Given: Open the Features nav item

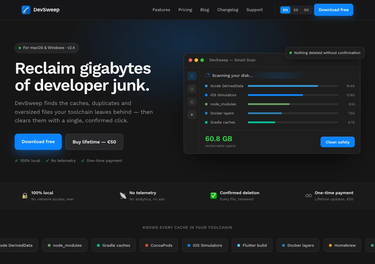Looking at the screenshot, I should pyautogui.click(x=161, y=10).
